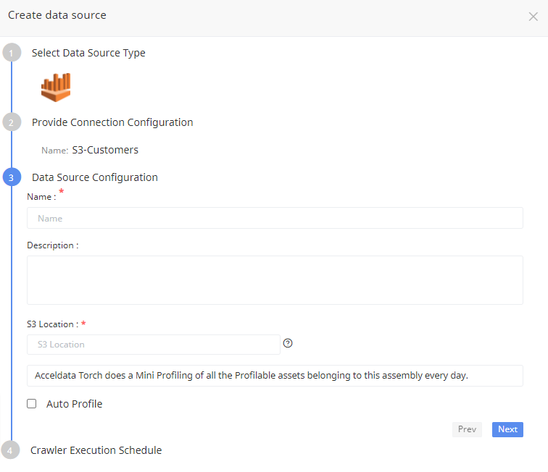The width and height of the screenshot is (548, 472).
Task: Expand the Crawler Execution Schedule step
Action: (96, 450)
